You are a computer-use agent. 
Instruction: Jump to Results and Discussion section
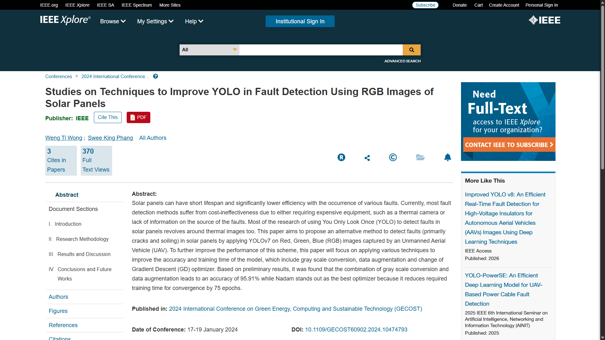[x=84, y=254]
